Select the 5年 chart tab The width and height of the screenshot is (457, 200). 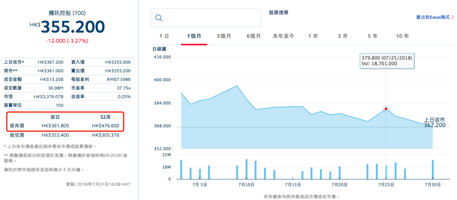click(x=373, y=36)
